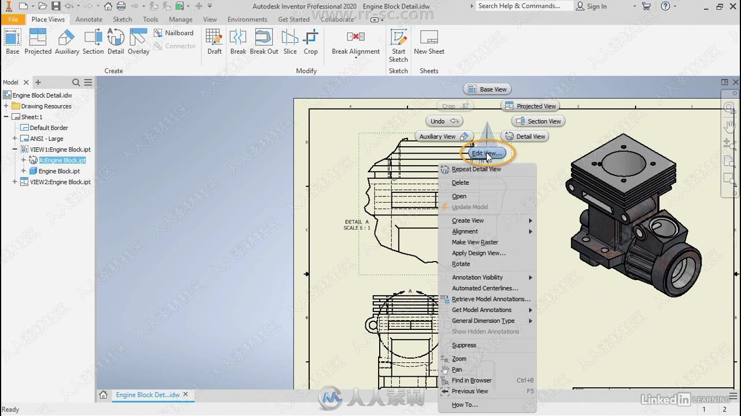Select the Slice tool
Image resolution: width=741 pixels, height=416 pixels.
click(x=290, y=42)
